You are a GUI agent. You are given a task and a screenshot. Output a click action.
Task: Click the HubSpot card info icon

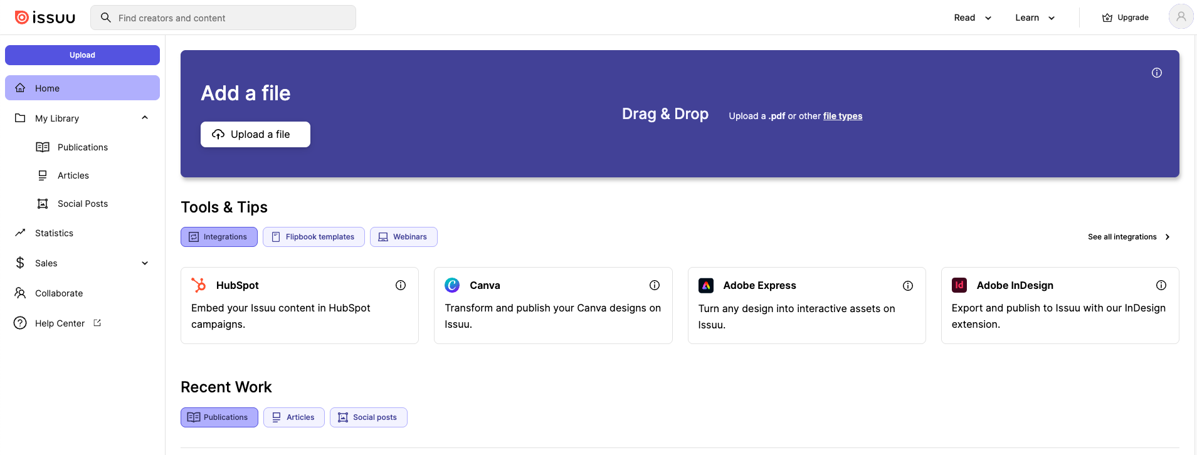click(x=401, y=285)
